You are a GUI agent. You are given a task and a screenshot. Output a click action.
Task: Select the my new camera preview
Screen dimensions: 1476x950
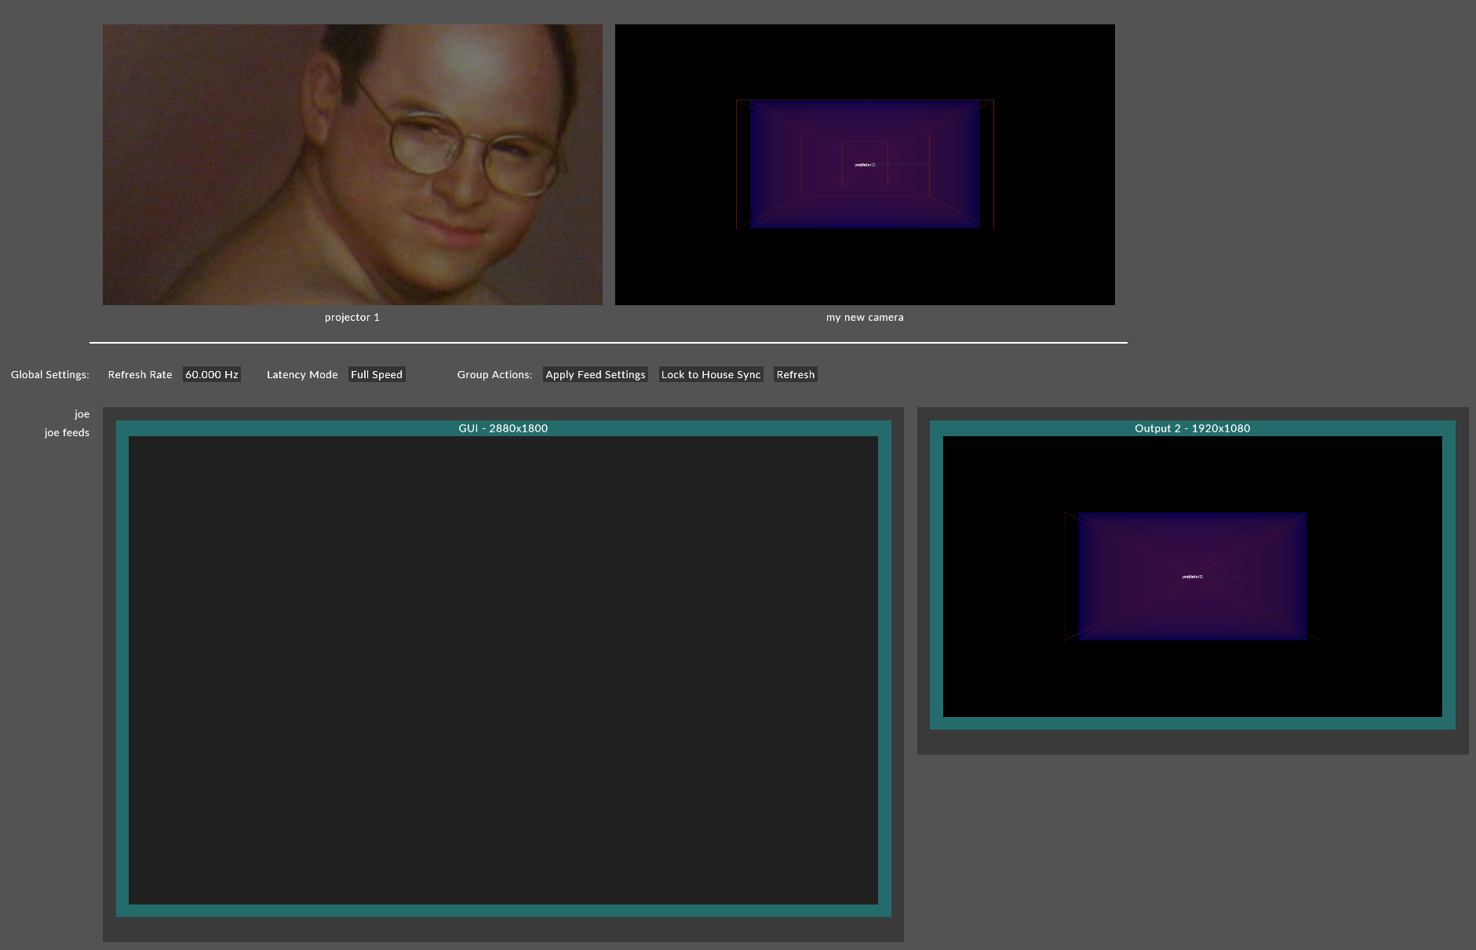[865, 165]
